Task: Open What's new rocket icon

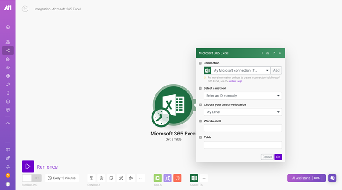Action: [x=8, y=158]
